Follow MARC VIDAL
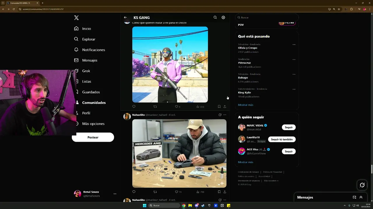 pos(289,127)
